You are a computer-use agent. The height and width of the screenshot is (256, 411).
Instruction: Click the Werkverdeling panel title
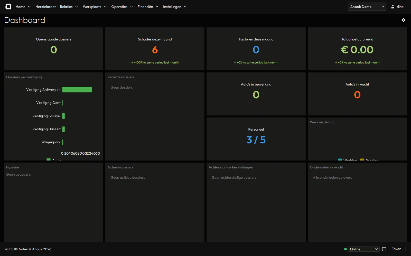[x=322, y=122]
